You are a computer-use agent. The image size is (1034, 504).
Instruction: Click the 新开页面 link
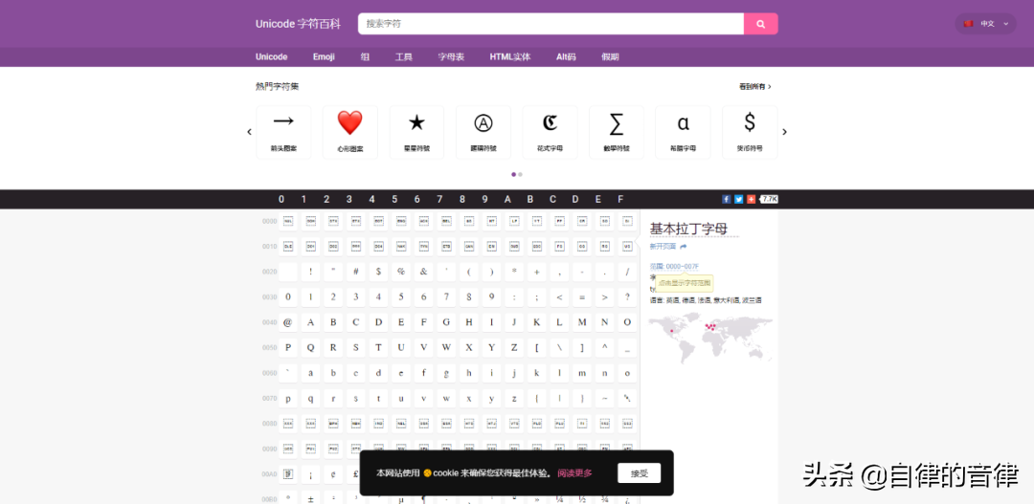coord(663,247)
